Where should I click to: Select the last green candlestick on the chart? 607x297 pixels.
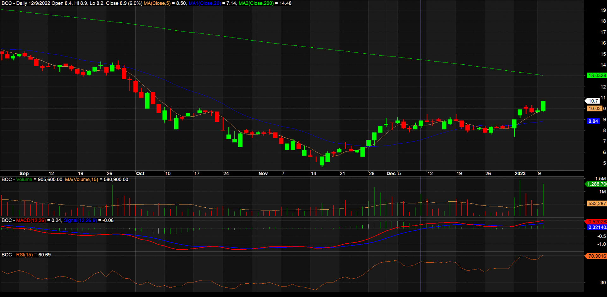click(543, 106)
